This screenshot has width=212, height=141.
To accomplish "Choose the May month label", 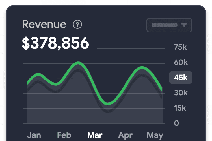I will click(x=155, y=135).
